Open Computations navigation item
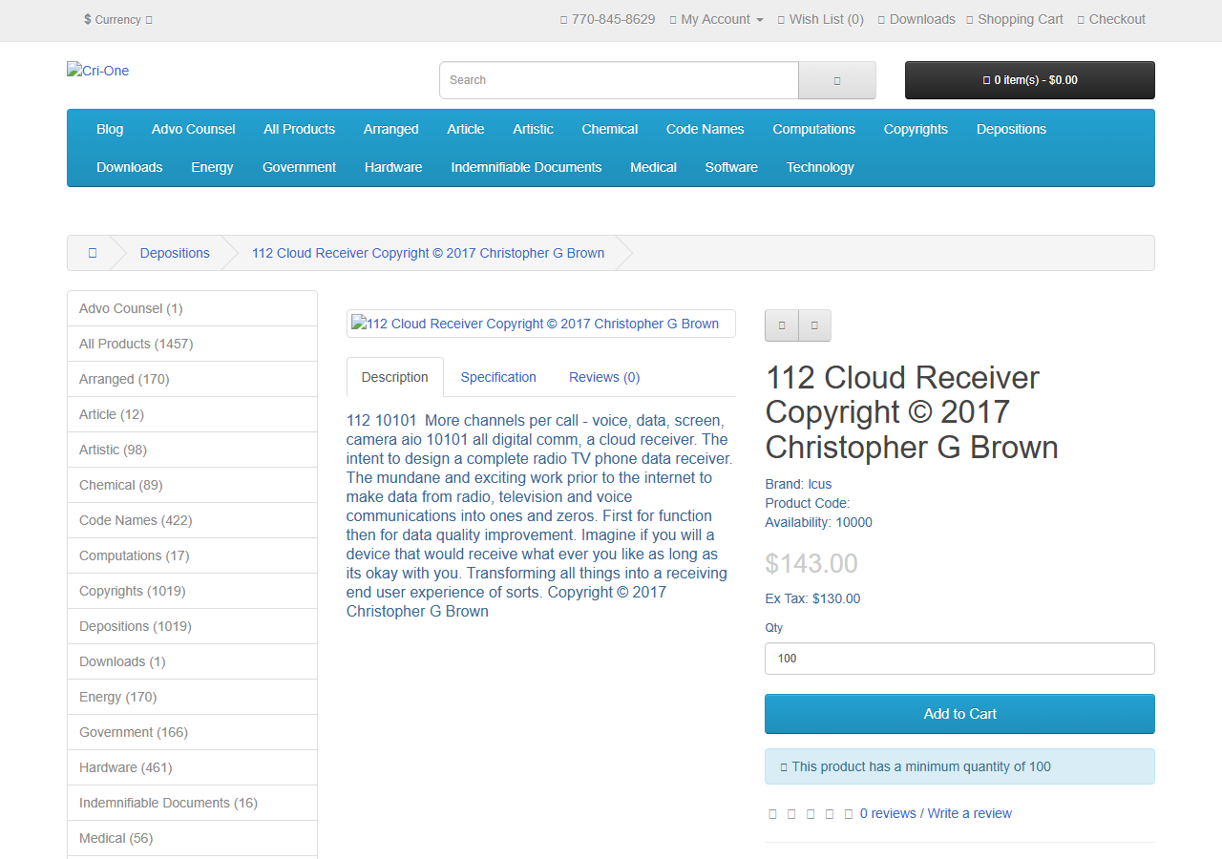The image size is (1222, 859). coord(814,129)
